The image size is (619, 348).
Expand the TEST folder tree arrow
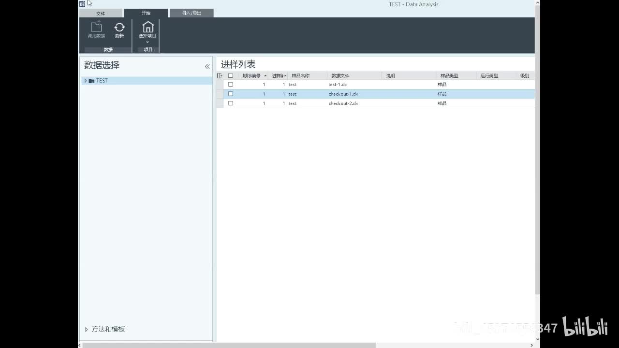click(86, 81)
